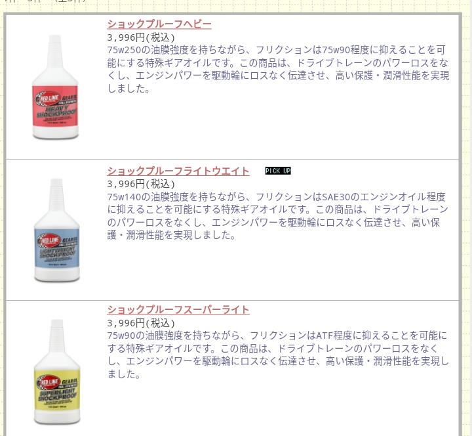Click the black PICK UP badge
The image size is (472, 436).
coord(278,171)
